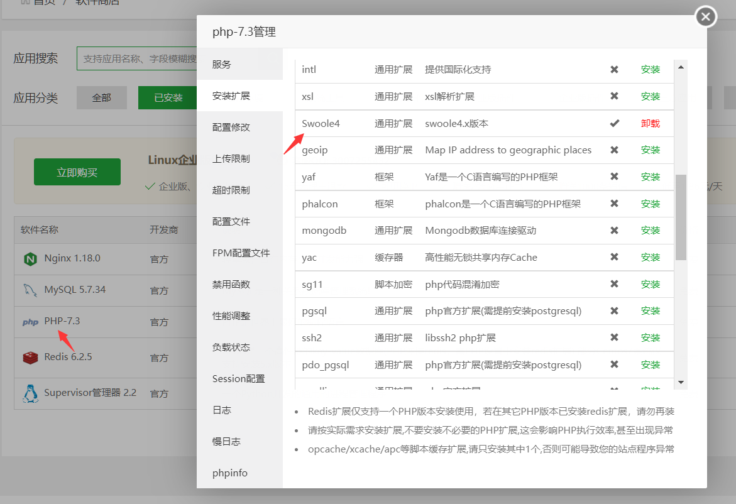The height and width of the screenshot is (504, 736).
Task: Click the X status icon for yaf
Action: pos(614,177)
